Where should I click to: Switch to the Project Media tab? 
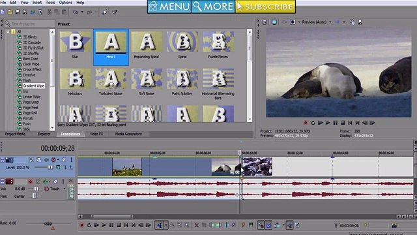(15, 134)
